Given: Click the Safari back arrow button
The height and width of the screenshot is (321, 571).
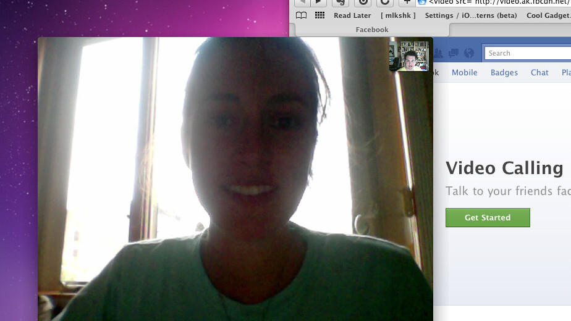Looking at the screenshot, I should [x=301, y=2].
